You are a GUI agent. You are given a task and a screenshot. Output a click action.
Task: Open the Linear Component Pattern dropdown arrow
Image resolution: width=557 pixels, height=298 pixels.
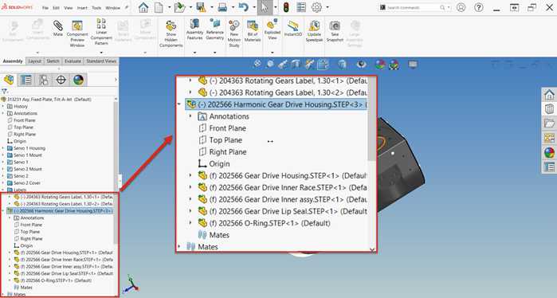point(101,53)
